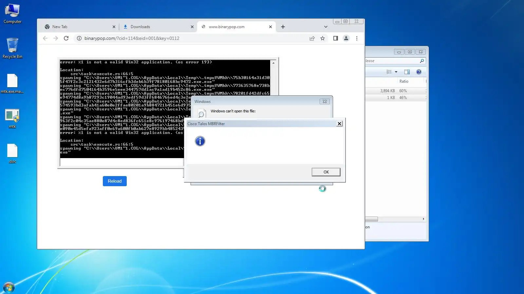View site information icon in address bar
Screen dimensions: 524x294
[x=79, y=38]
